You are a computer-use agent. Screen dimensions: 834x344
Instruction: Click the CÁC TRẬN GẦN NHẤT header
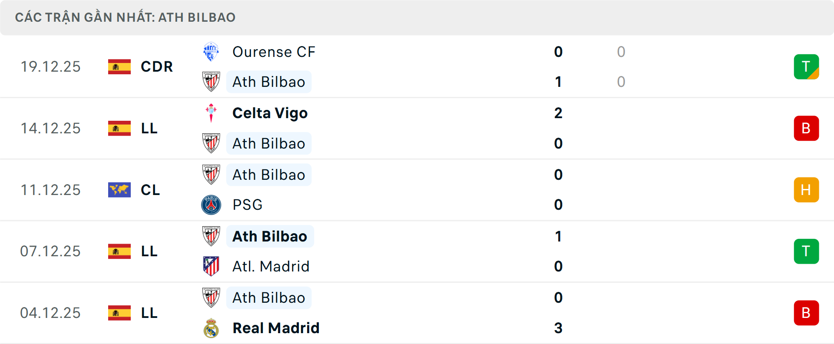pyautogui.click(x=125, y=17)
